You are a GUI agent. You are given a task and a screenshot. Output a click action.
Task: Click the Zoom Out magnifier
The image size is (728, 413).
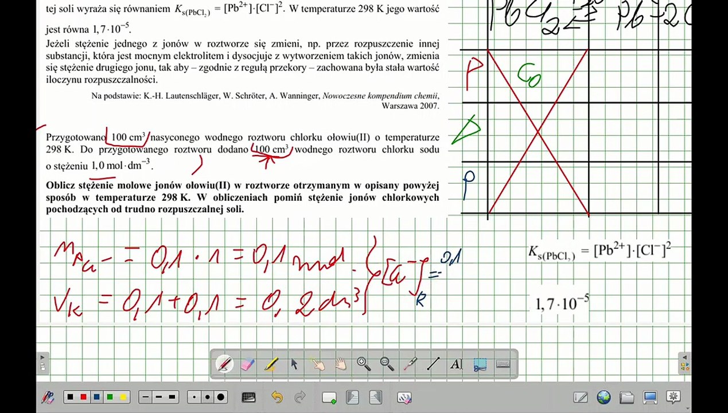[x=387, y=364]
